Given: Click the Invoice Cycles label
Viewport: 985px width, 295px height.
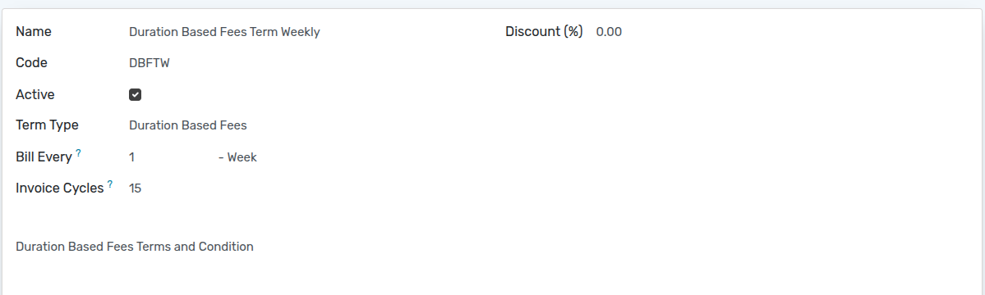Looking at the screenshot, I should (x=60, y=188).
